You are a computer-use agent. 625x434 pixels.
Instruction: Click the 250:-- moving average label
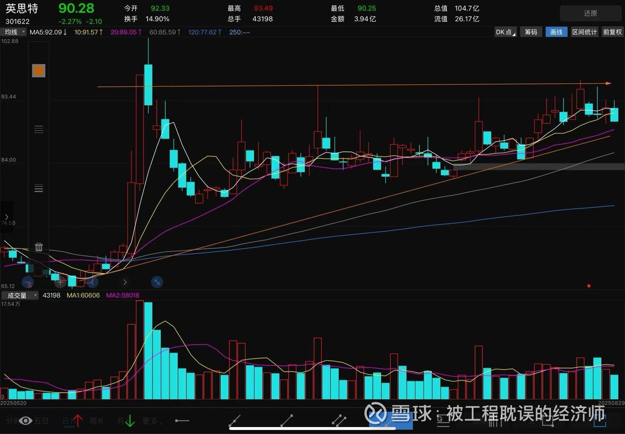pyautogui.click(x=240, y=32)
